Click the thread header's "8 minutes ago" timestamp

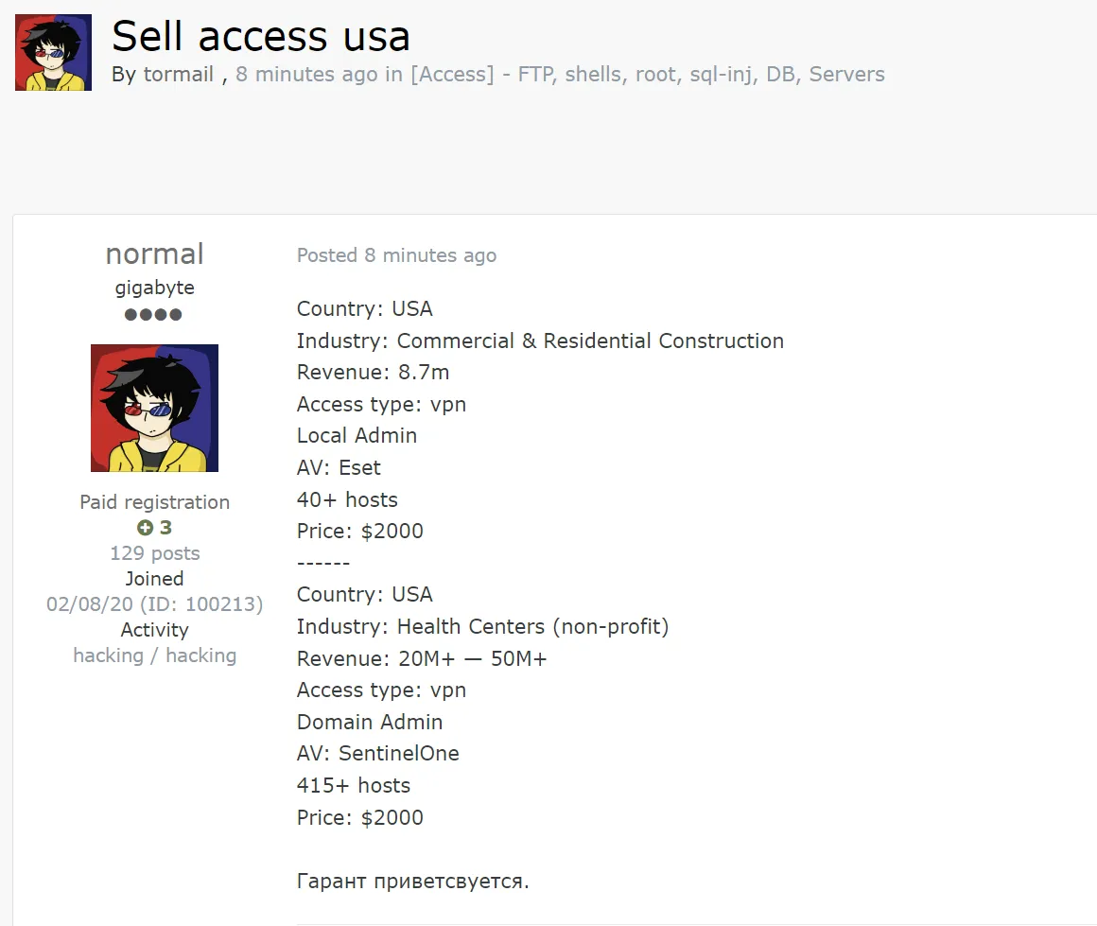click(306, 75)
